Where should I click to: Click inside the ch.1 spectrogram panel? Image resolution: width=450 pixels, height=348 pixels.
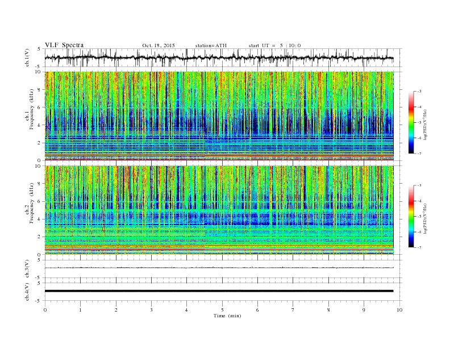[219, 116]
